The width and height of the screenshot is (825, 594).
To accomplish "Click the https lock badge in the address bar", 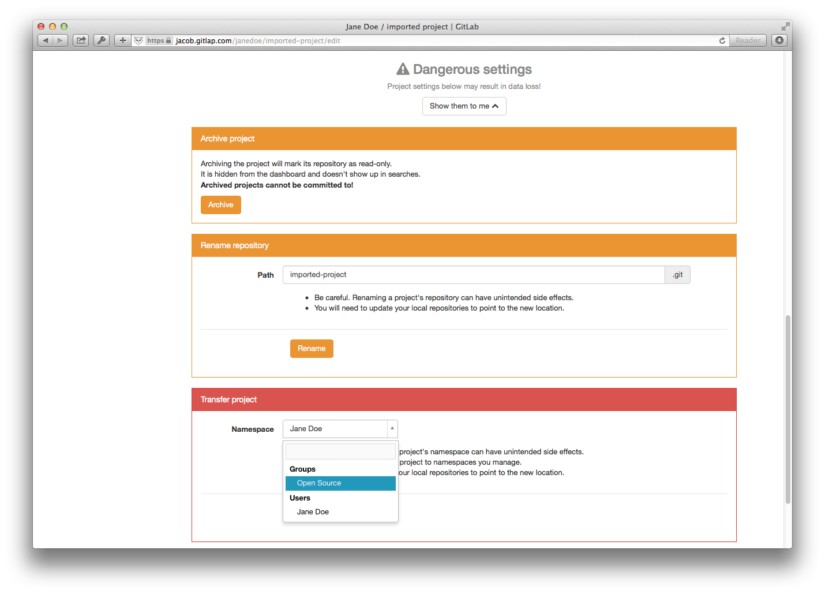I will click(x=159, y=40).
